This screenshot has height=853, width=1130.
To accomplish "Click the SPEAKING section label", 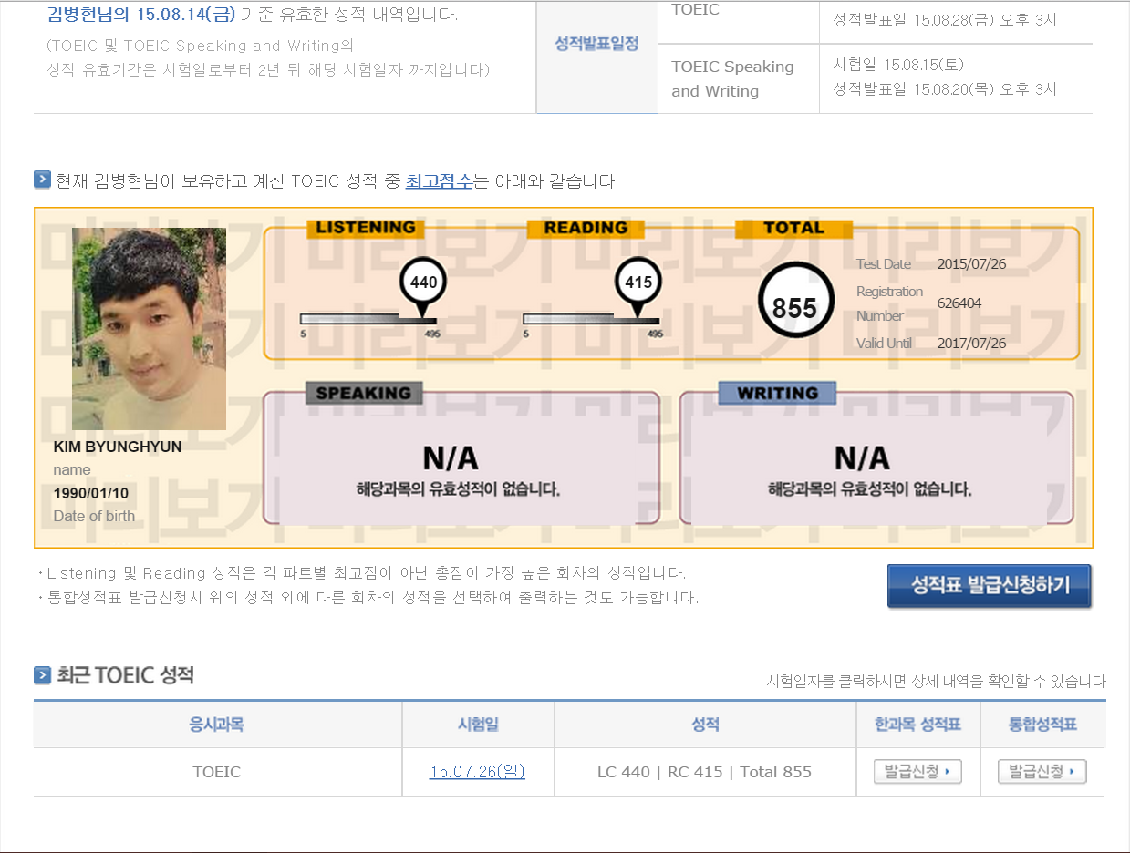I will [x=364, y=394].
